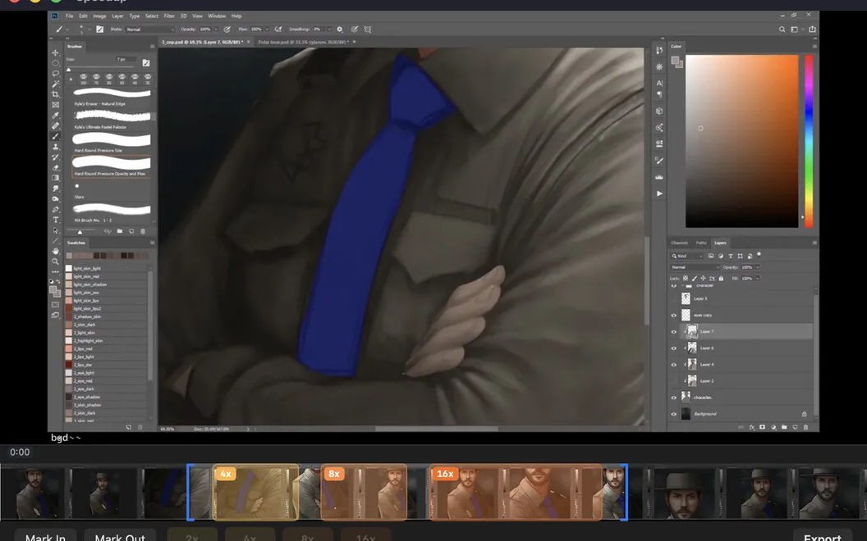Open the workspace switcher dropdown
Image resolution: width=867 pixels, height=541 pixels.
(796, 30)
